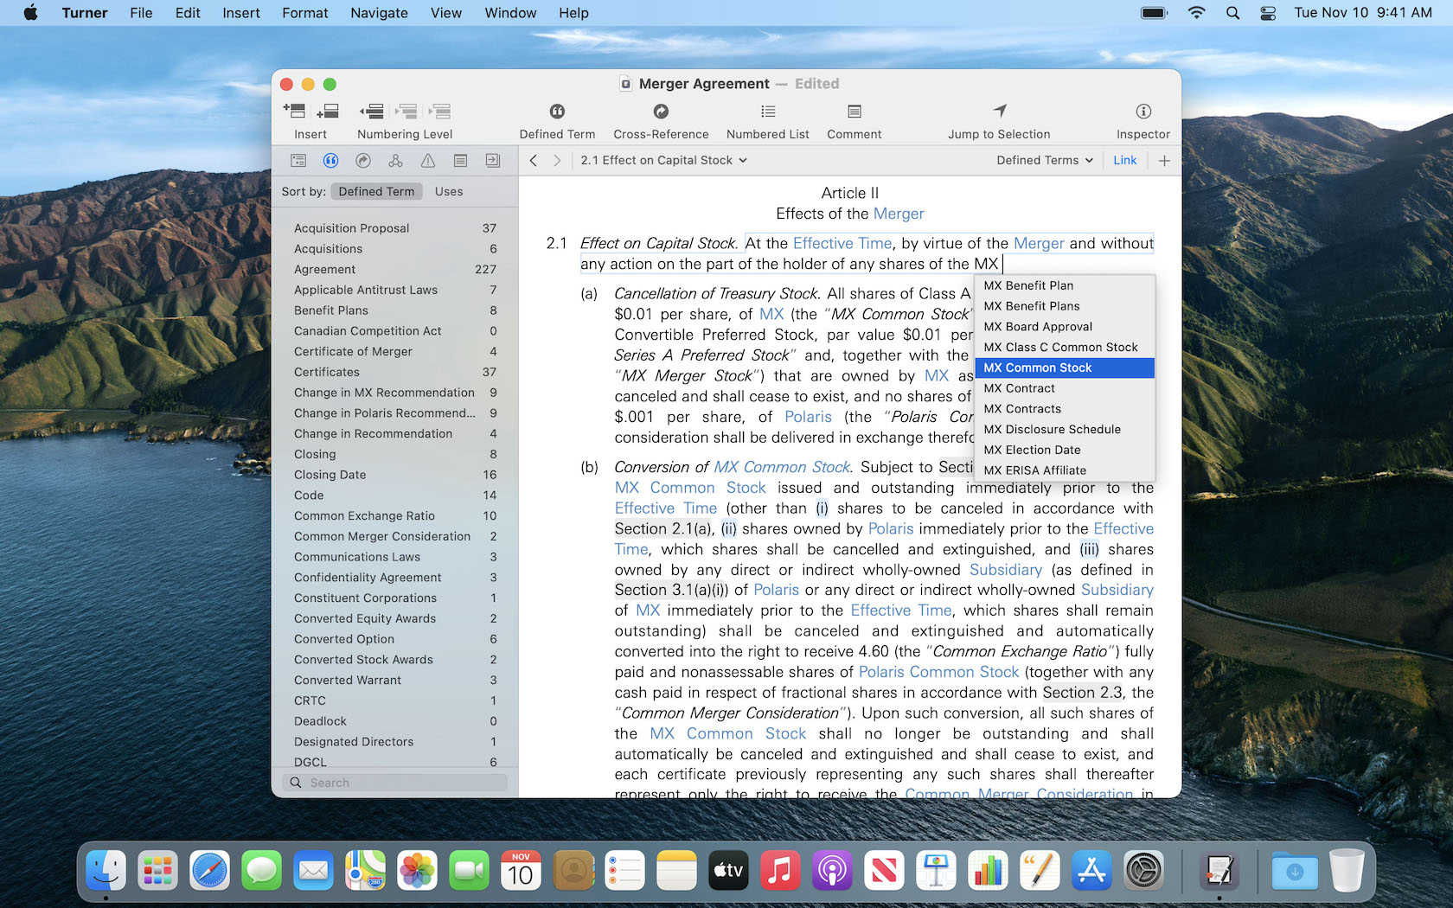The image size is (1453, 908).
Task: Open the Navigate menu
Action: pos(379,13)
